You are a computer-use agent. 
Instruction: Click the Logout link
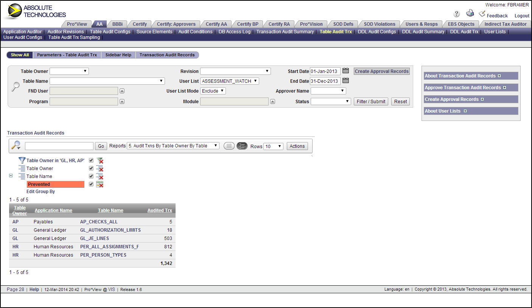coord(522,15)
